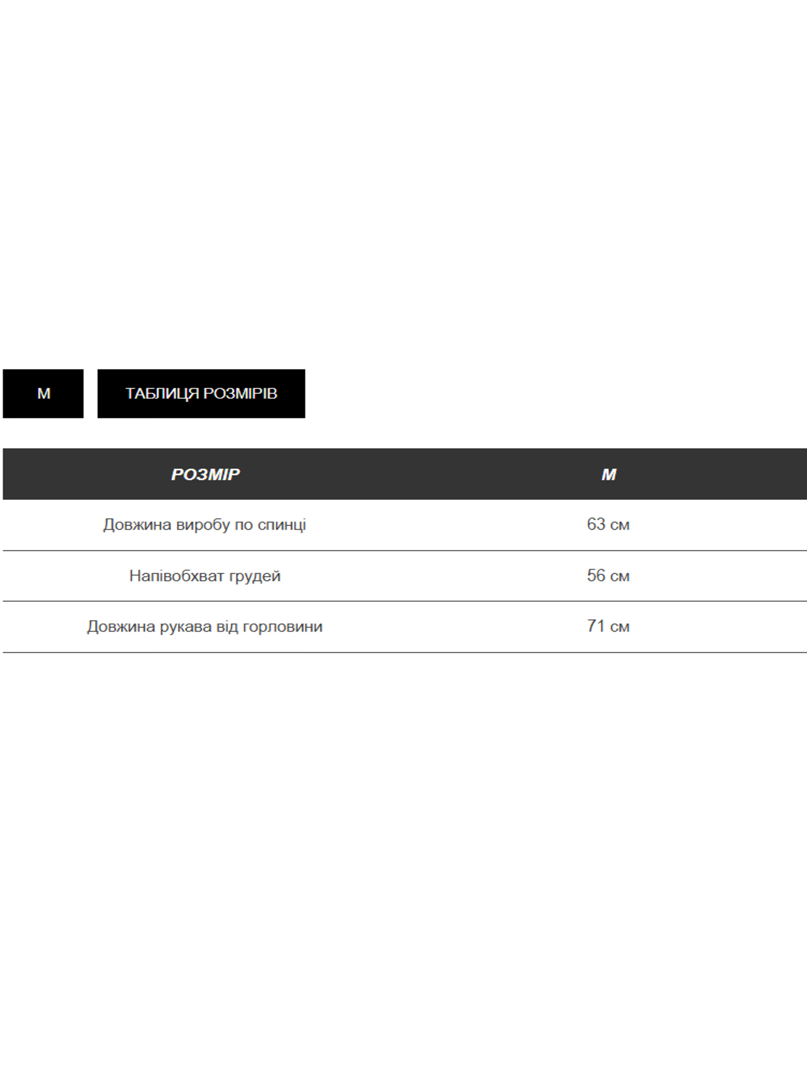
Task: Select the number 56 in the table
Action: click(x=596, y=575)
